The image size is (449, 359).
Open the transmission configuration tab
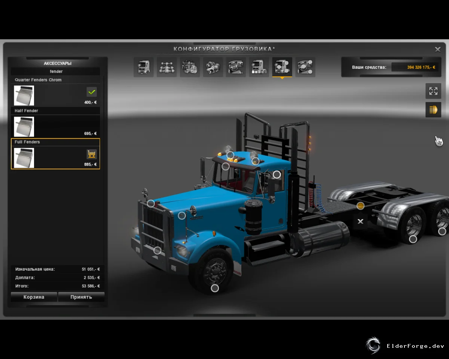pos(213,67)
